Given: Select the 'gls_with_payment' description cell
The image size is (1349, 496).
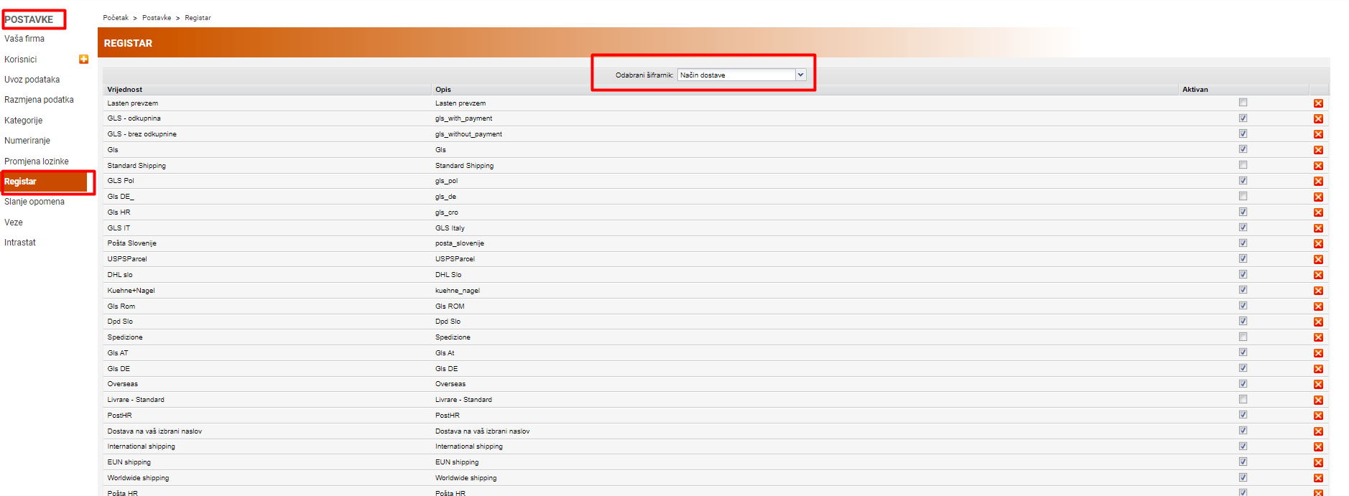Looking at the screenshot, I should pos(464,118).
